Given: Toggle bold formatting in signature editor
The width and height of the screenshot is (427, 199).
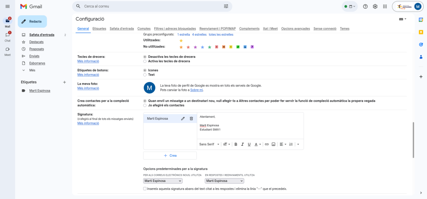Looking at the screenshot, I should point(236,144).
